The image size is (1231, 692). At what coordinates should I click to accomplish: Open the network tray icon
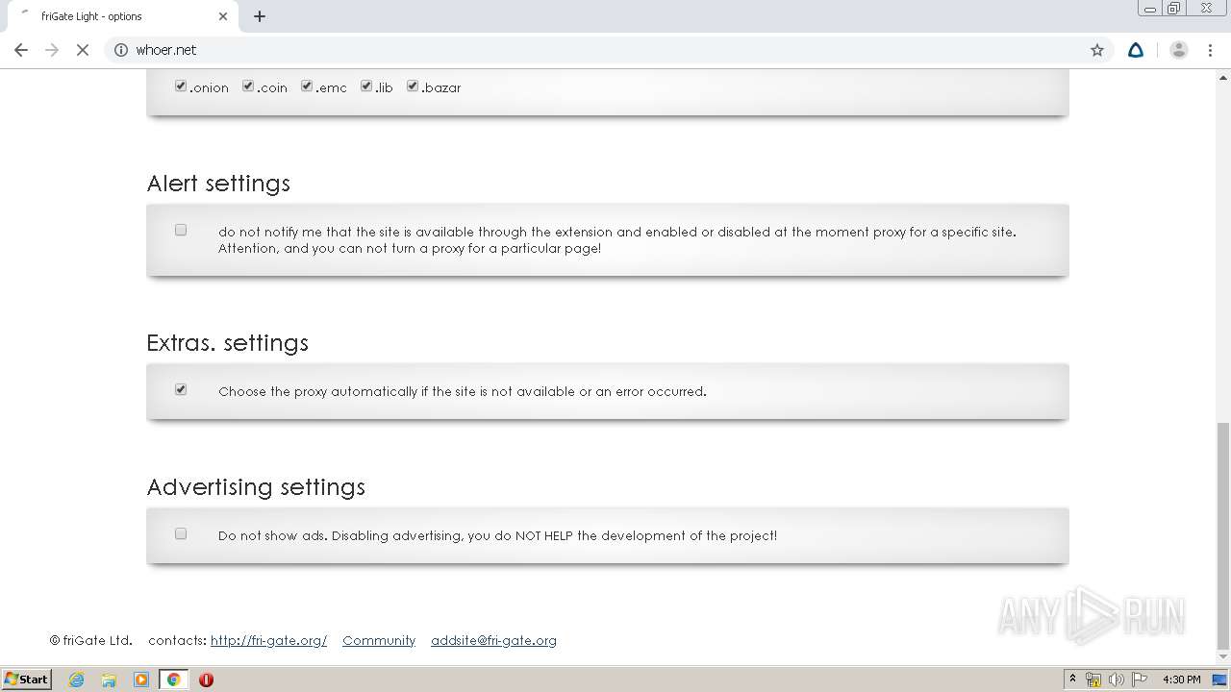(1093, 680)
